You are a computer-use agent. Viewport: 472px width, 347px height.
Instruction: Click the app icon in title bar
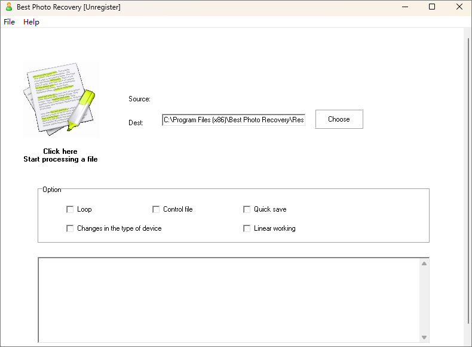9,7
